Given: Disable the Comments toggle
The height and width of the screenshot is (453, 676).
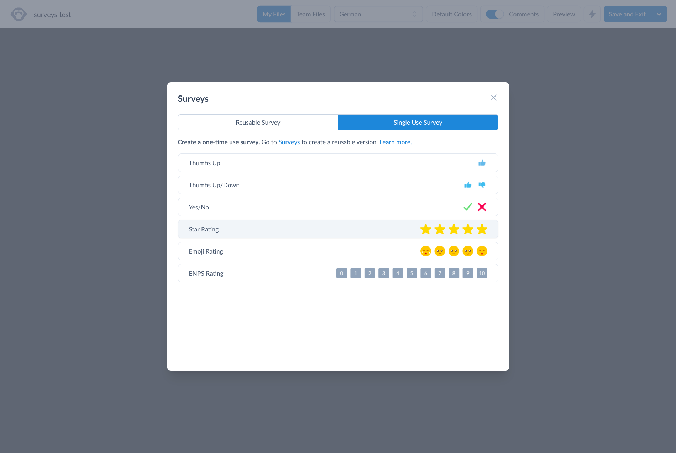Looking at the screenshot, I should coord(494,14).
